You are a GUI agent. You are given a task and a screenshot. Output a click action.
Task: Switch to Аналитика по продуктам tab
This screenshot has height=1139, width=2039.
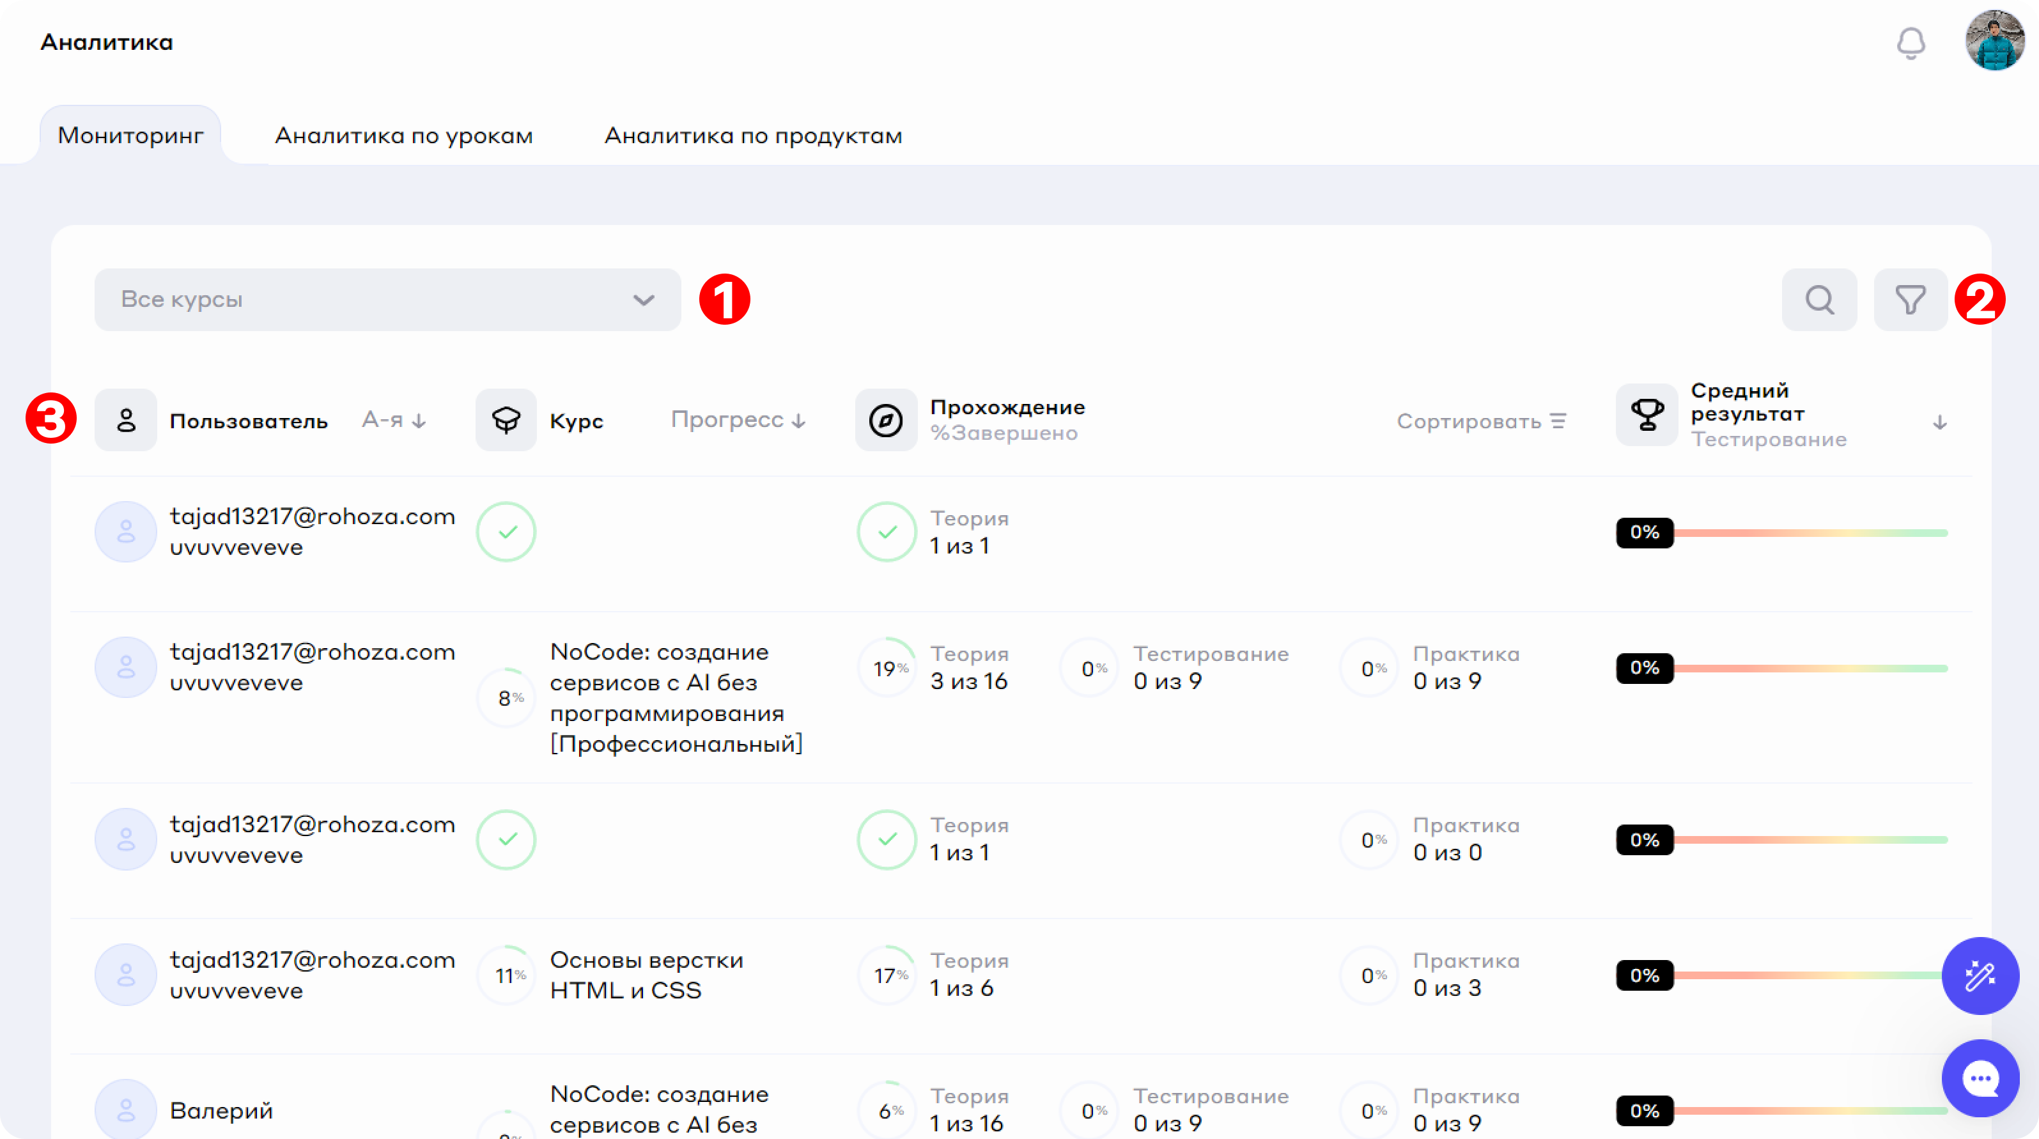point(753,136)
